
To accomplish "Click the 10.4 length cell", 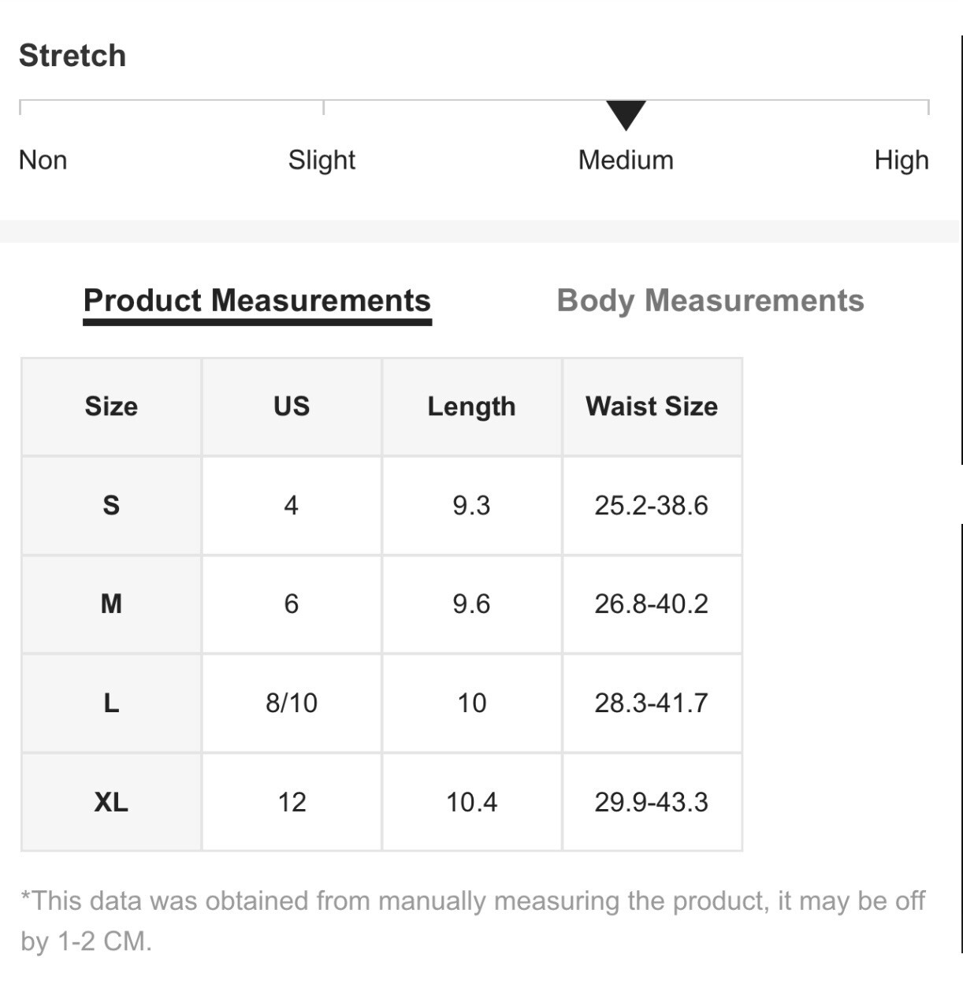I will (471, 802).
